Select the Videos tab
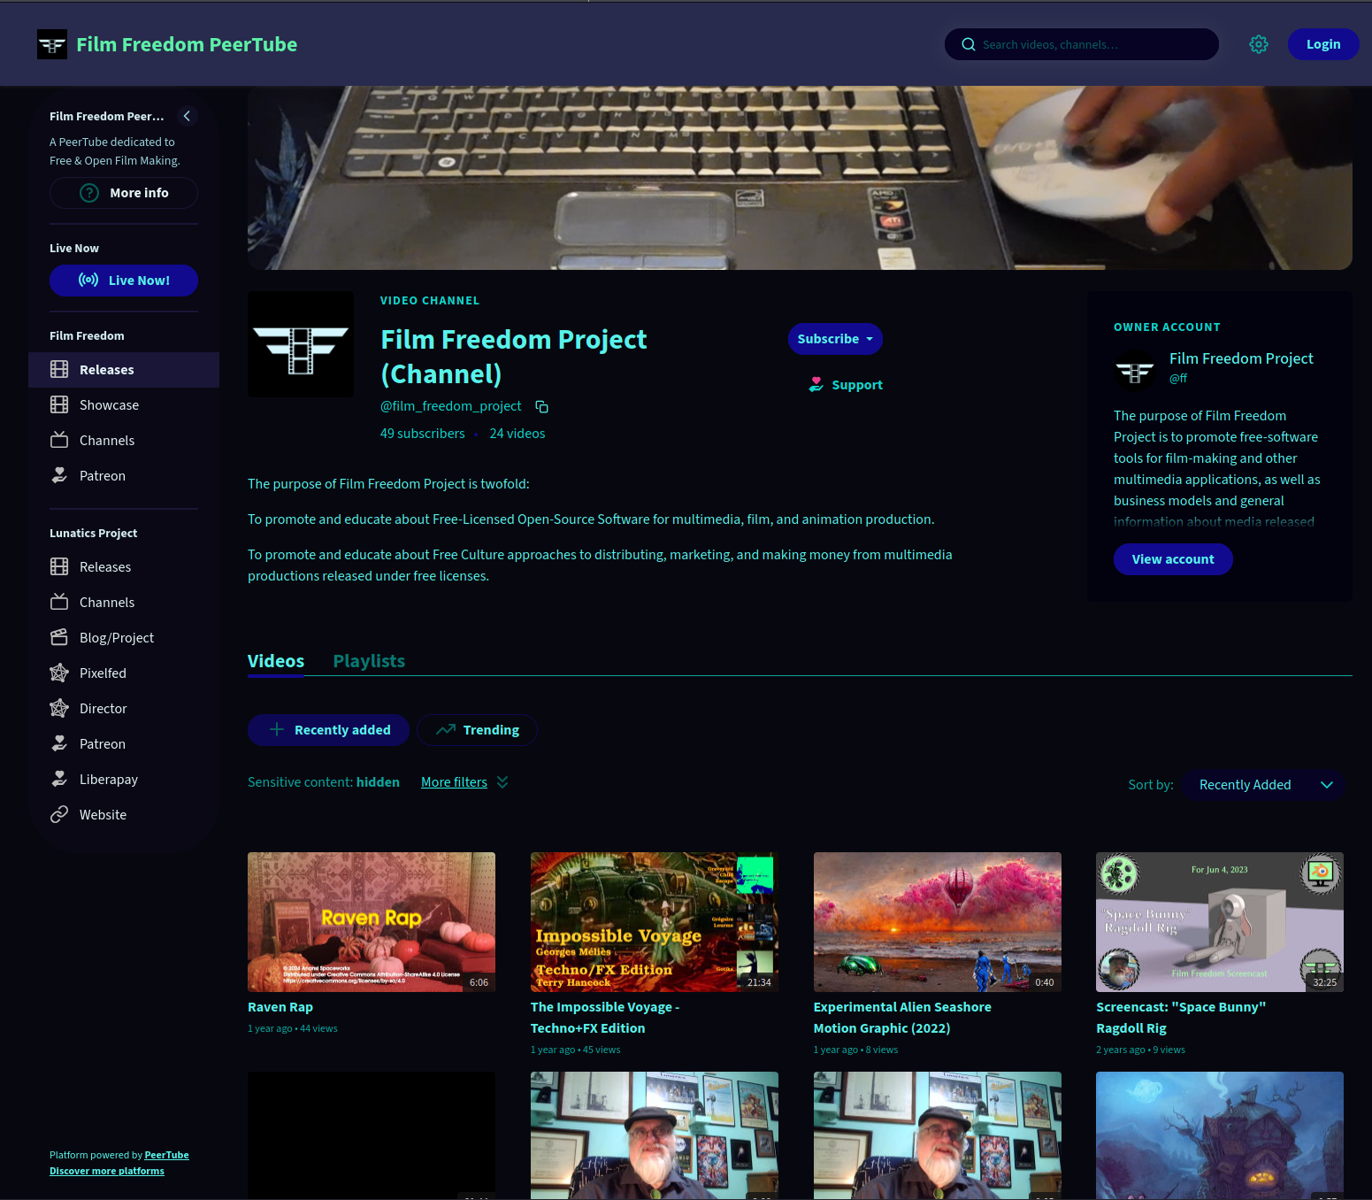The image size is (1372, 1200). (275, 661)
